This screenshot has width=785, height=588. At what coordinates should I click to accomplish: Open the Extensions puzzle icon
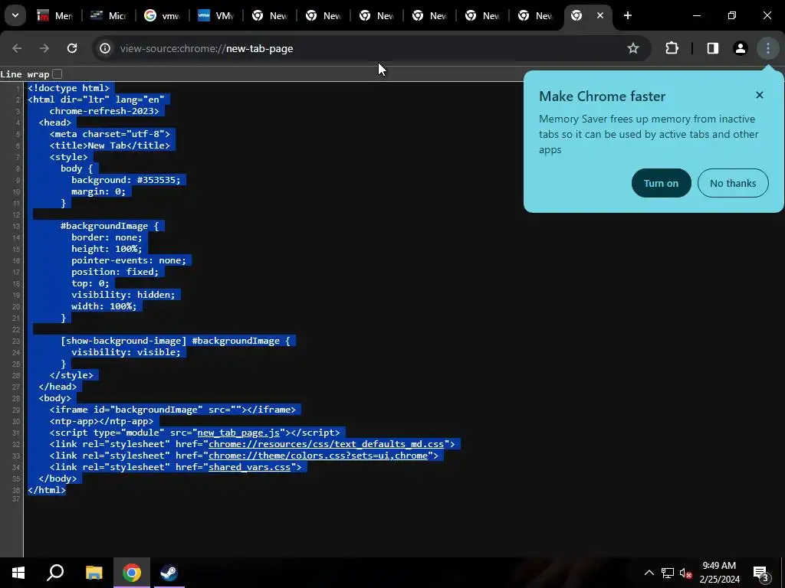click(672, 48)
